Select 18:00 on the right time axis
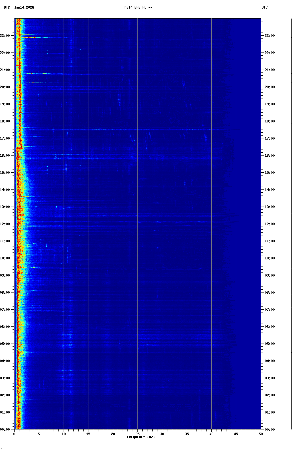This screenshot has width=304, height=452. click(x=269, y=121)
